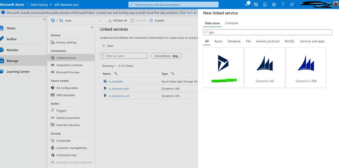
Task: Select the Dynamics 365 connector tile
Action: (223, 67)
